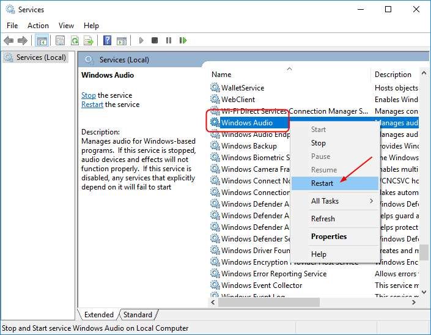The width and height of the screenshot is (431, 335).
Task: Click the Forward arrow toolbar icon
Action: tap(22, 41)
